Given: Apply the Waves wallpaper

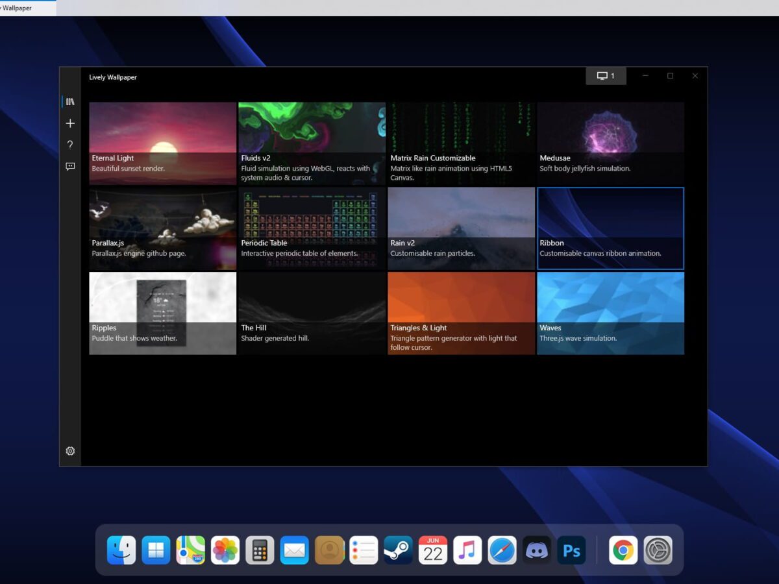Looking at the screenshot, I should (x=610, y=313).
